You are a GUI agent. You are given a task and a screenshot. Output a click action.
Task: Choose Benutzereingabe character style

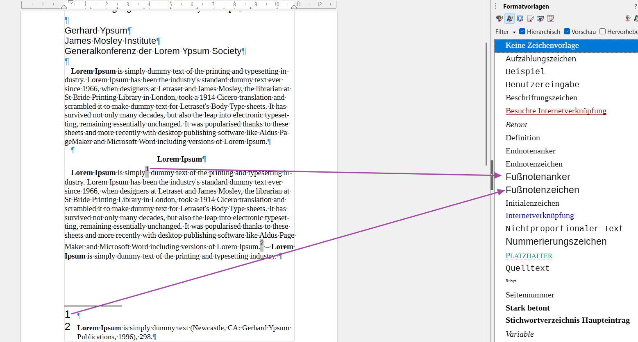click(542, 84)
